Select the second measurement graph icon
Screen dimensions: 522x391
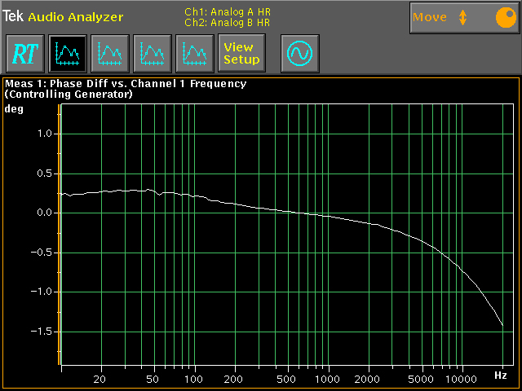[x=109, y=54]
